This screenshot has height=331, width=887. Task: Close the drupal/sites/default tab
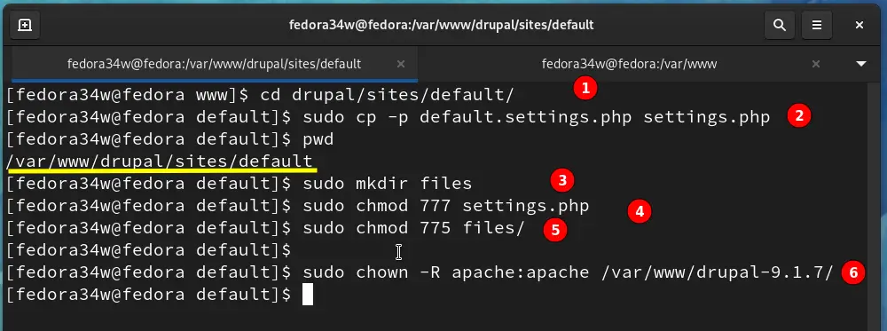(x=401, y=64)
